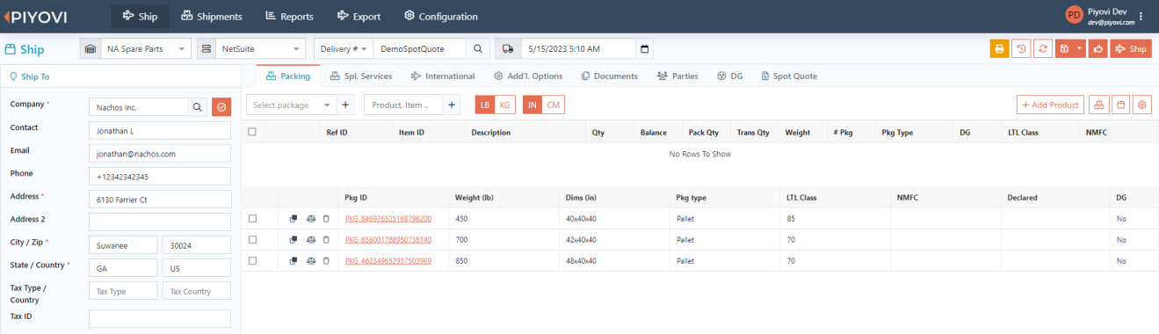1159x334 pixels.
Task: Open Reports in top navigation
Action: click(x=289, y=16)
